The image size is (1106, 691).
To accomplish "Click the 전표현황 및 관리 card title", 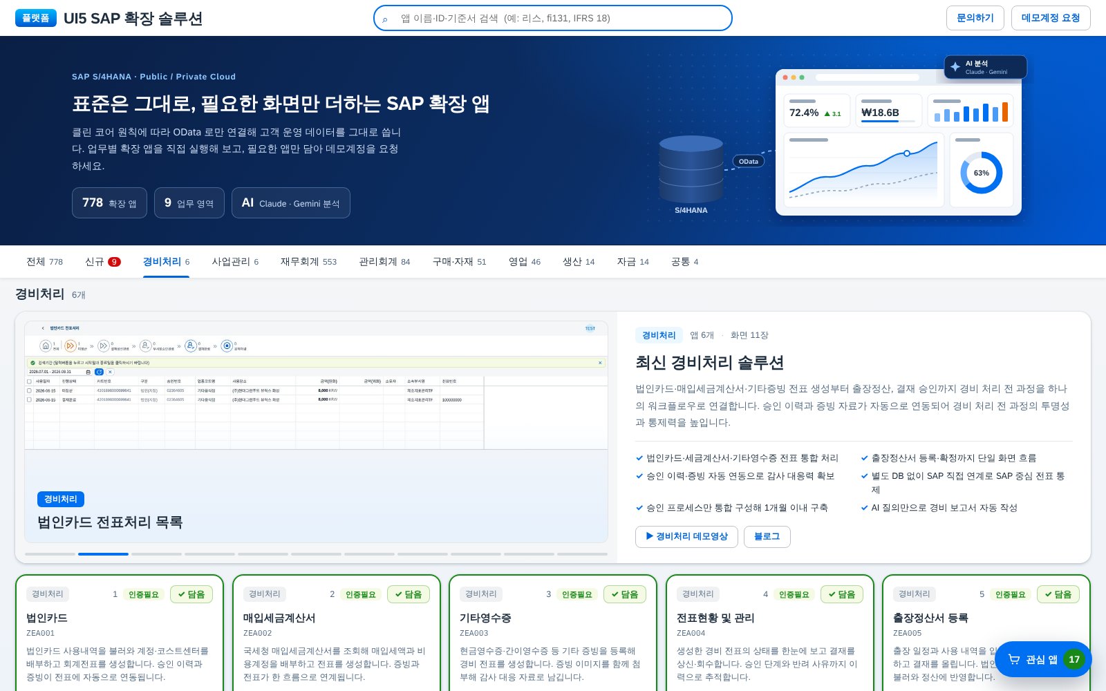I will 715,618.
